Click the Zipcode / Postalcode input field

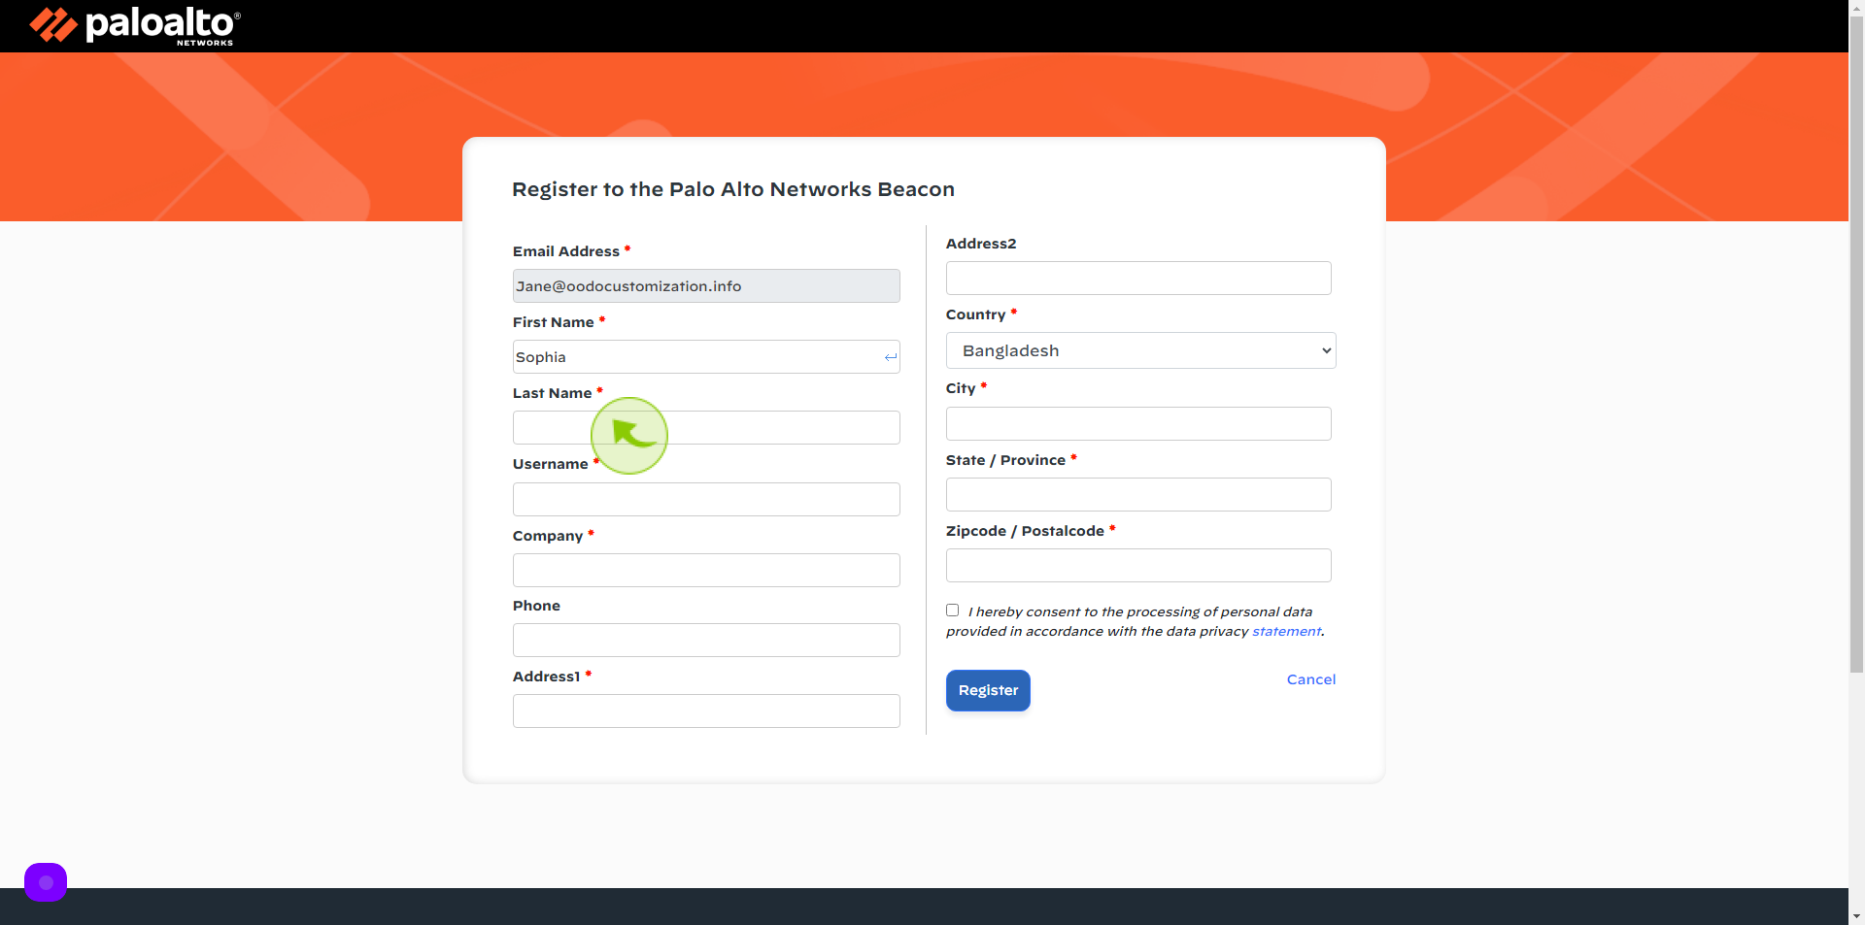[x=1138, y=566]
